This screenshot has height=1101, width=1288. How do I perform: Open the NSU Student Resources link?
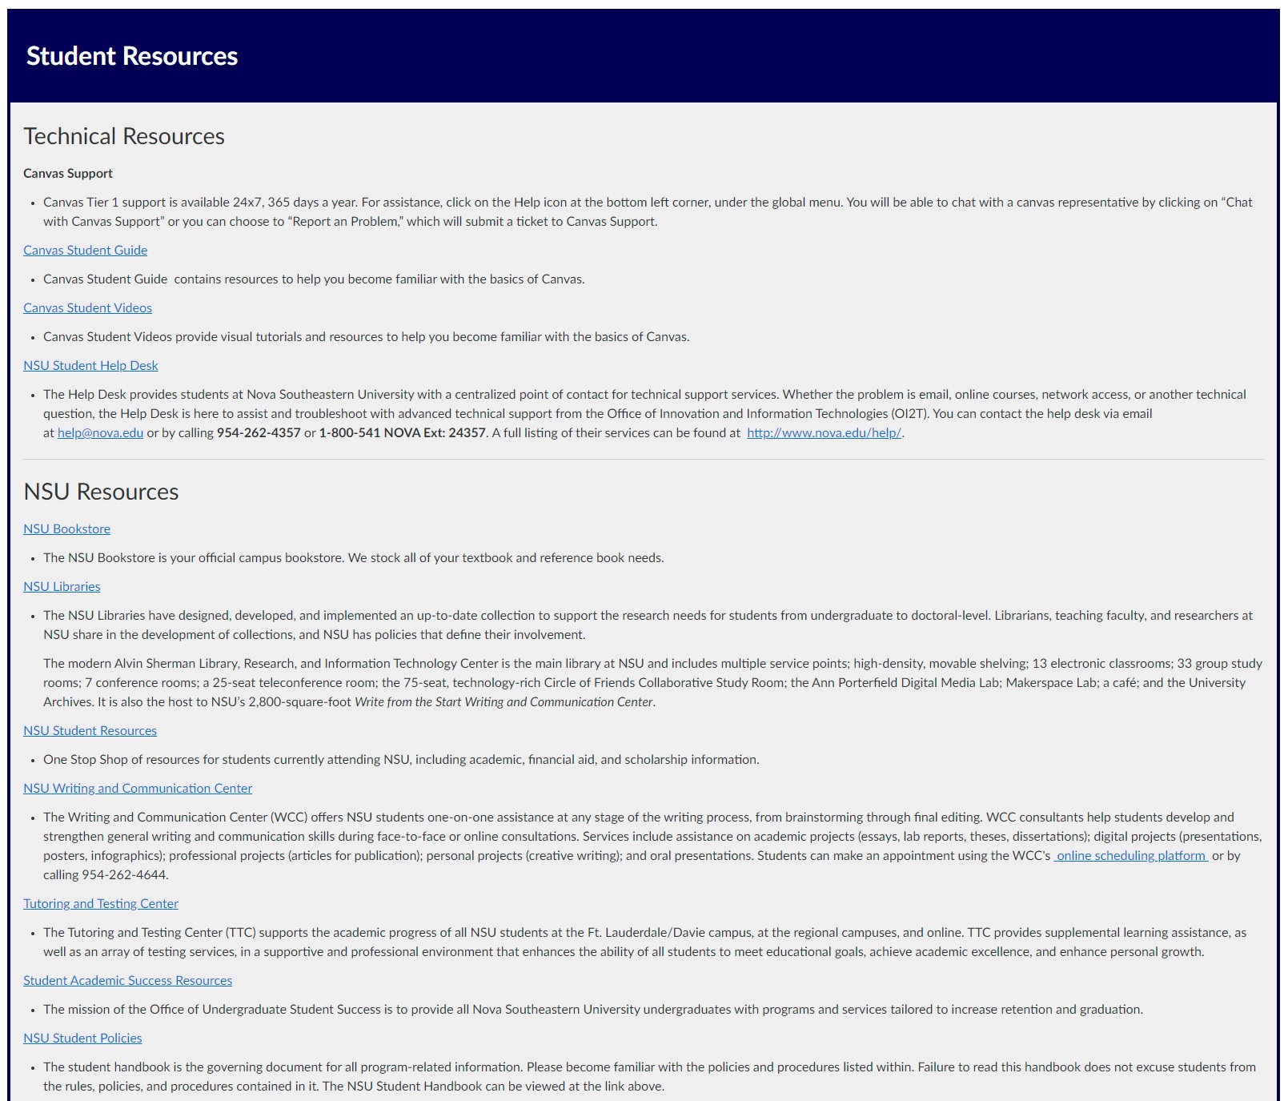[x=90, y=730]
